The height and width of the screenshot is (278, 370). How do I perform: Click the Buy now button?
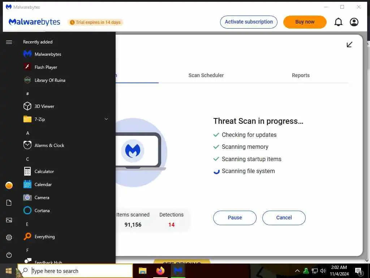[305, 22]
